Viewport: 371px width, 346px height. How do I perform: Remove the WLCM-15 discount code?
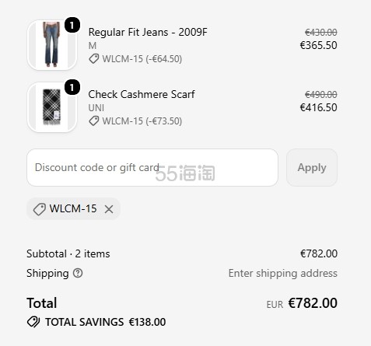tap(109, 209)
